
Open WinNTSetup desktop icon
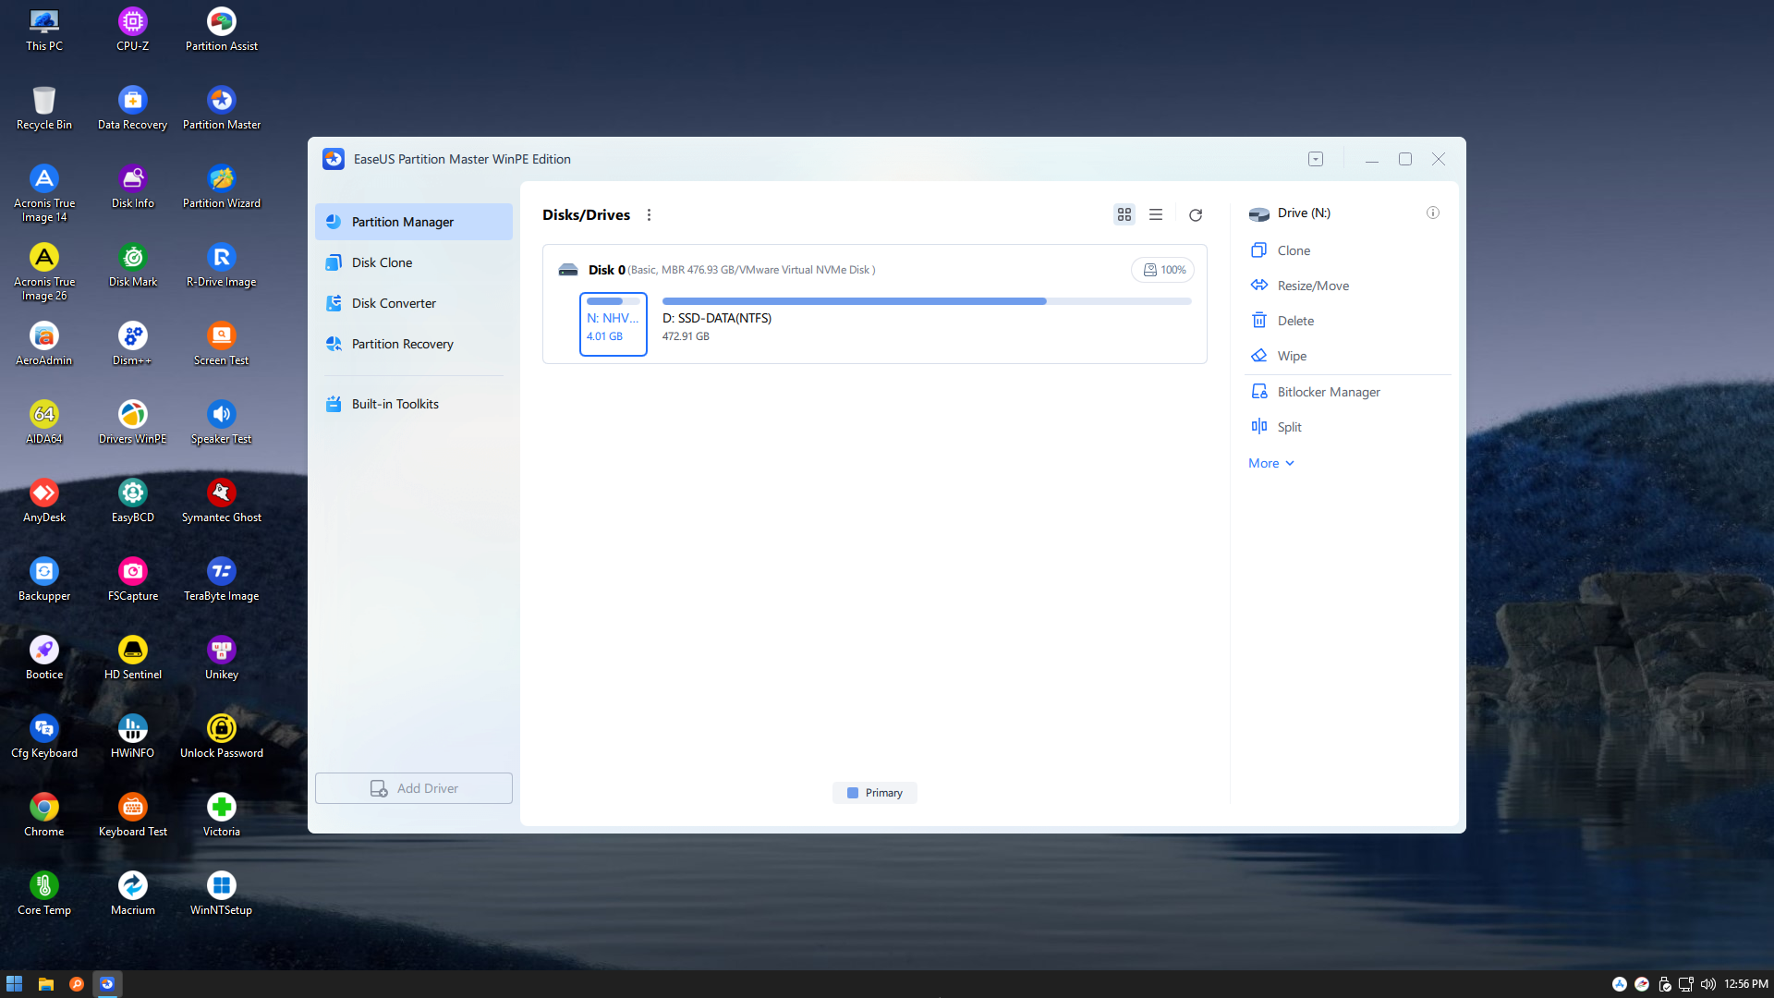click(221, 894)
